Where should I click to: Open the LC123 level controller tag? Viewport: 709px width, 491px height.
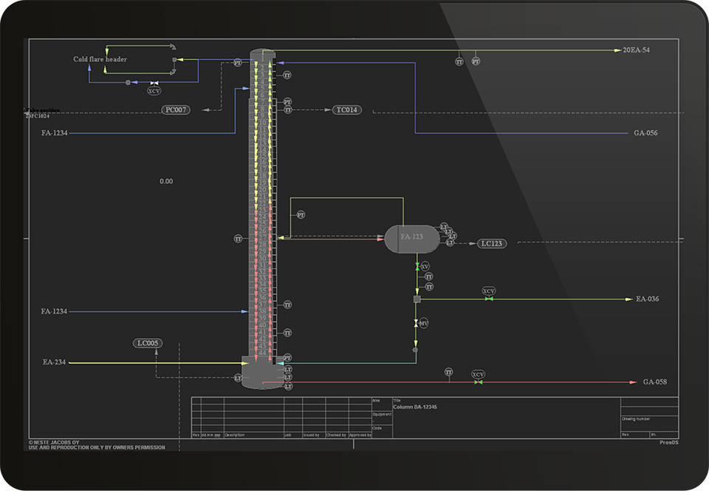[491, 243]
